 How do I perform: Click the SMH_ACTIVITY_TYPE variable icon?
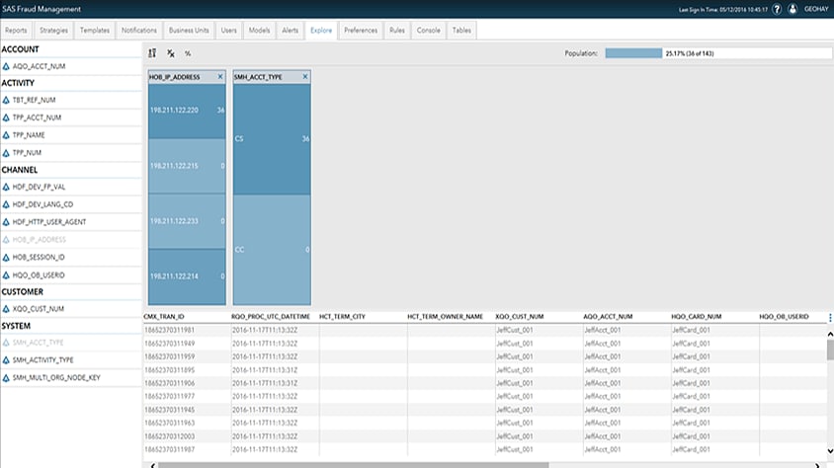[x=6, y=360]
